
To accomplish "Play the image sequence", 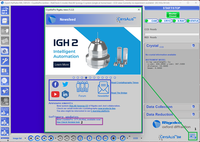I will pos(51,138).
